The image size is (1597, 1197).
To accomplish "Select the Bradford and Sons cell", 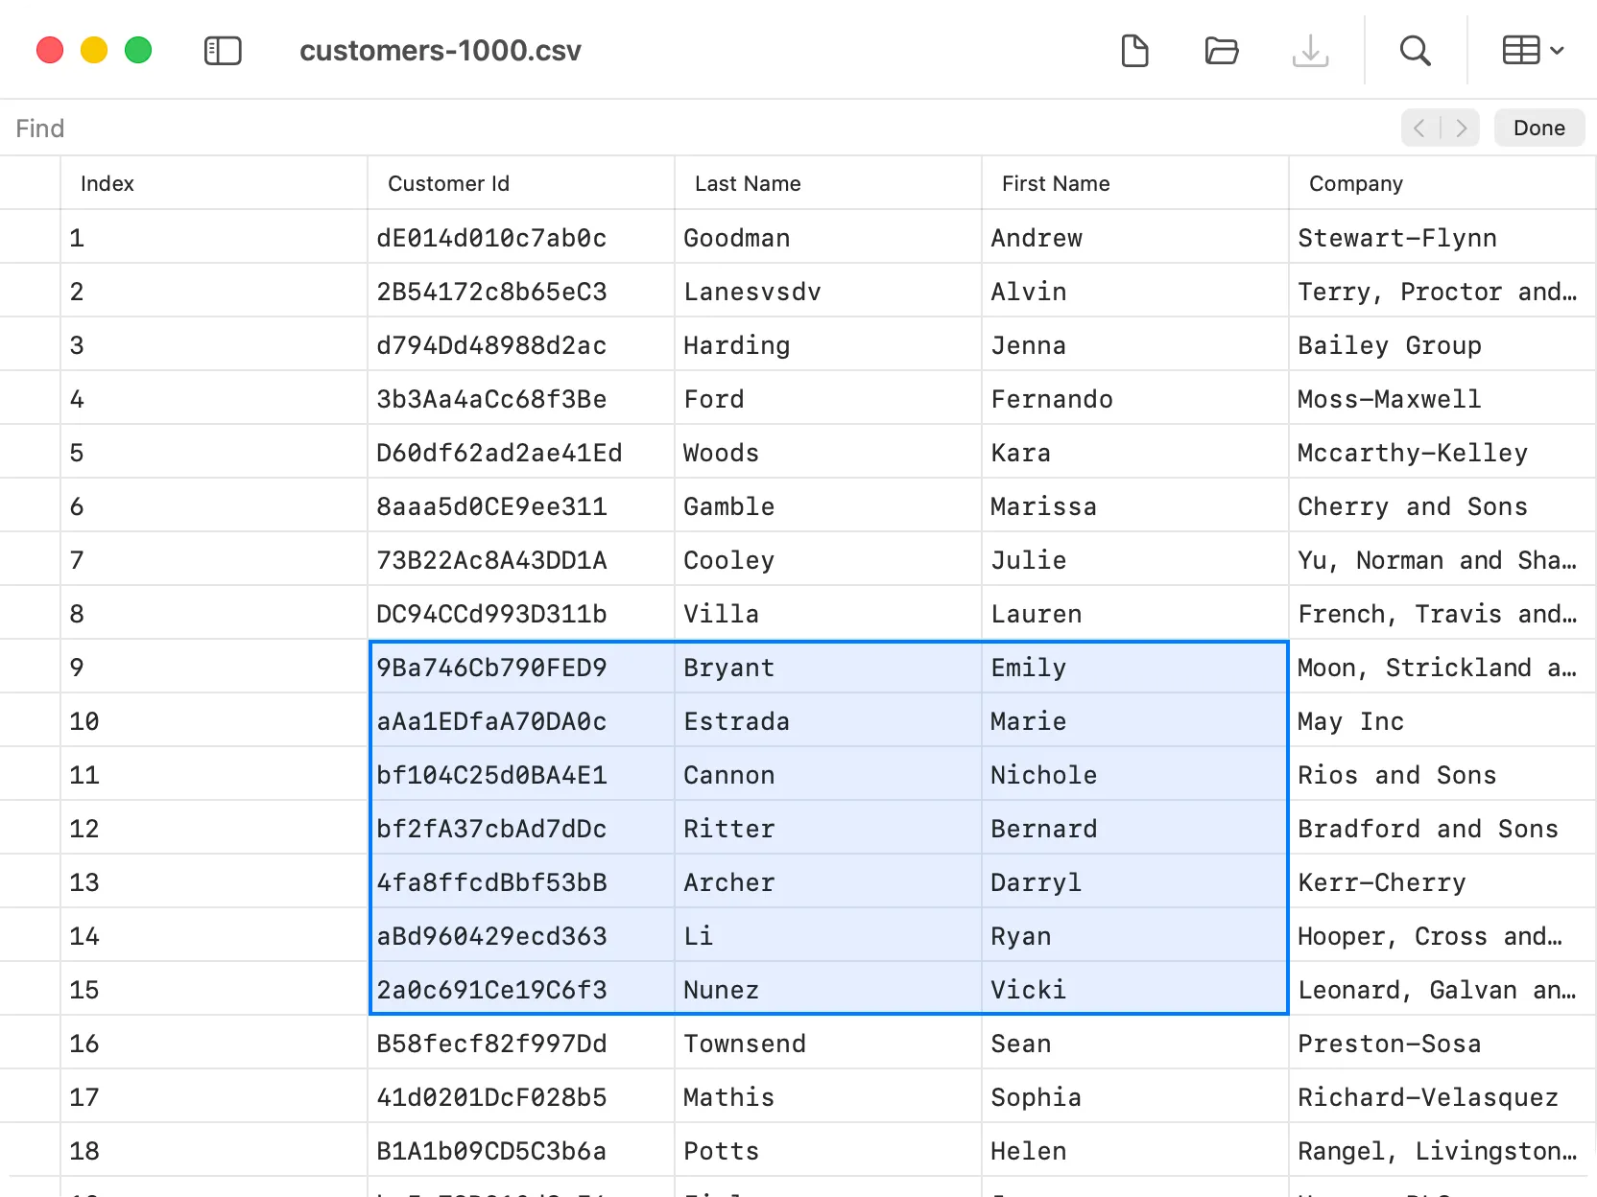I will 1442,828.
